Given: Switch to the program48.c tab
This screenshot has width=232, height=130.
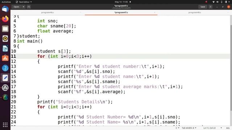Looking at the screenshot, I should [x=195, y=13].
